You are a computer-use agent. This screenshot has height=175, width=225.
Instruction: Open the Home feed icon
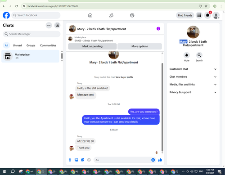click(90, 15)
